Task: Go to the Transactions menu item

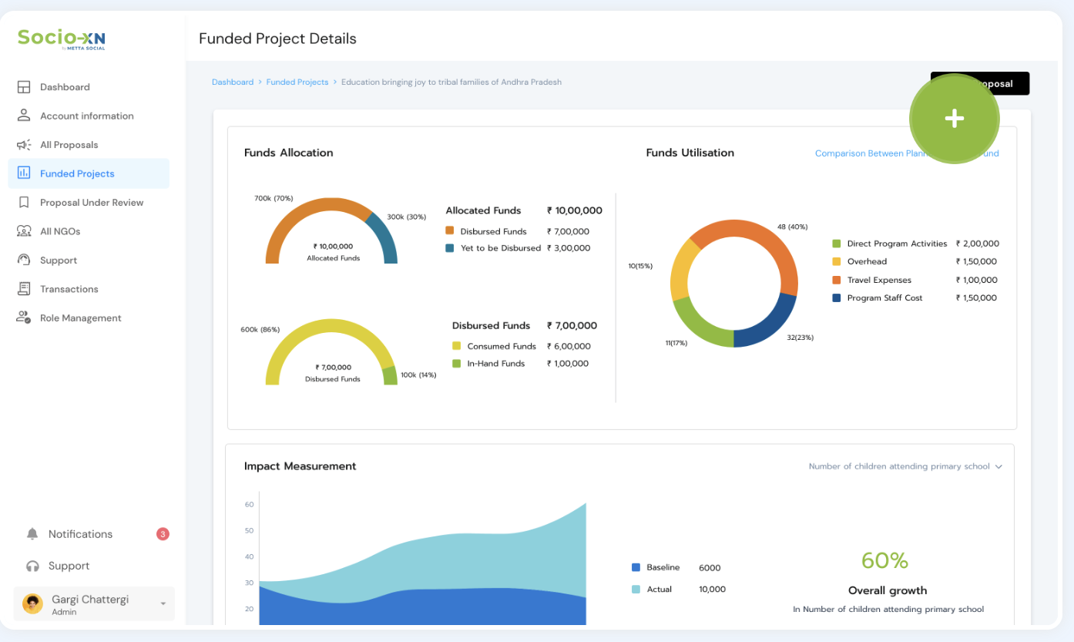Action: click(69, 289)
